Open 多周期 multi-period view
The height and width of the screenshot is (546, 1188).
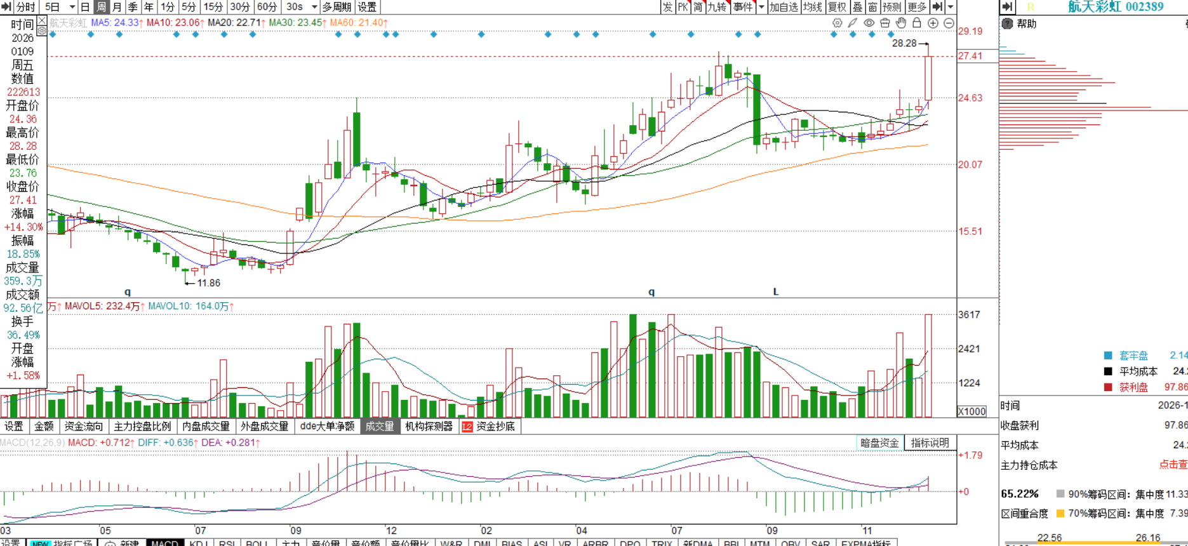337,7
